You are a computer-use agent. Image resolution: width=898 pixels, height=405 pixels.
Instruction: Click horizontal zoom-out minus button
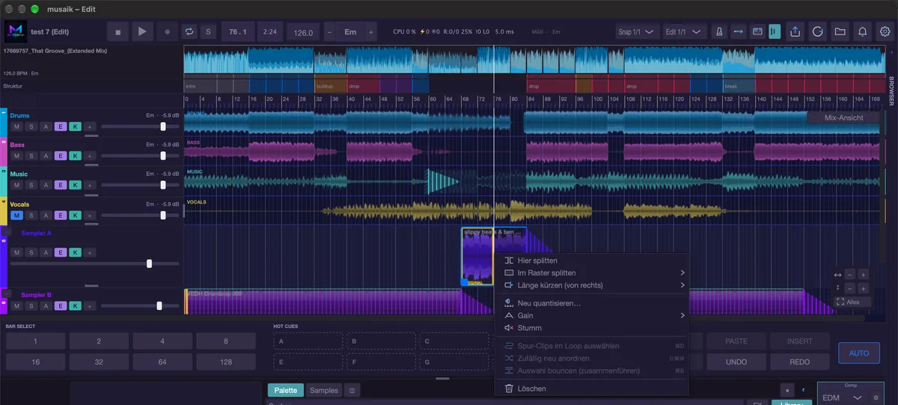coord(849,275)
